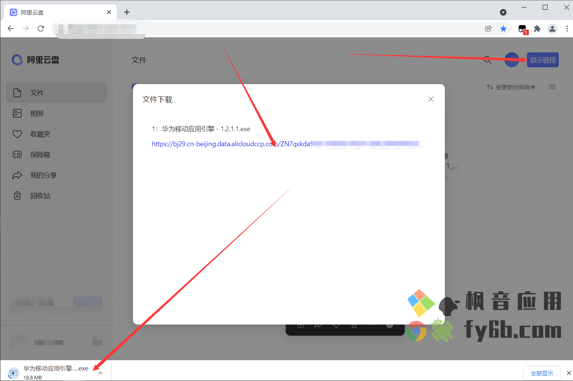Click the tab search dropdown arrow
The image size is (573, 381).
click(503, 12)
